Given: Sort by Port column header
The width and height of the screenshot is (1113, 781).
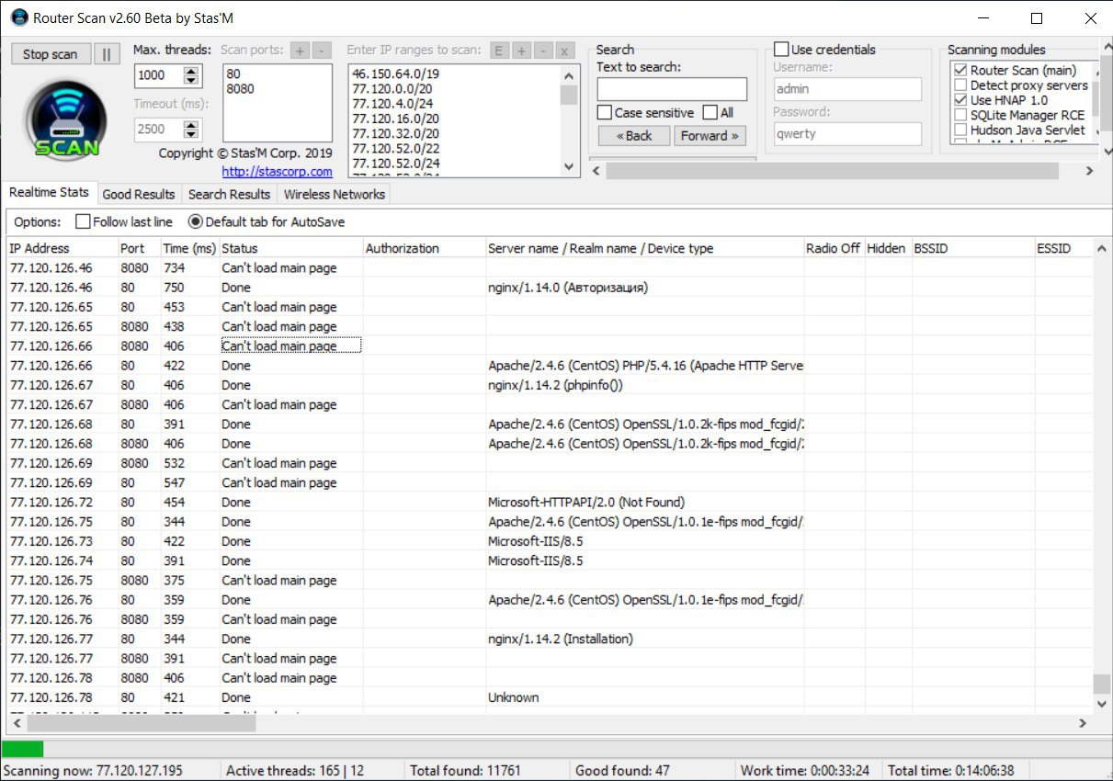Looking at the screenshot, I should click(138, 248).
